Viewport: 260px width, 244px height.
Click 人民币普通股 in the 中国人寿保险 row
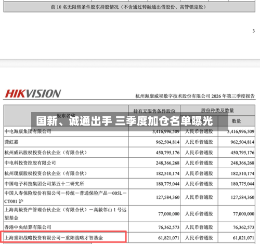coord(199,197)
